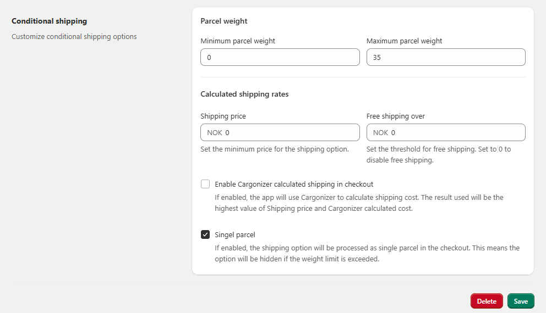Click the 'Parcel weight' card heading
The height and width of the screenshot is (313, 546).
click(223, 21)
